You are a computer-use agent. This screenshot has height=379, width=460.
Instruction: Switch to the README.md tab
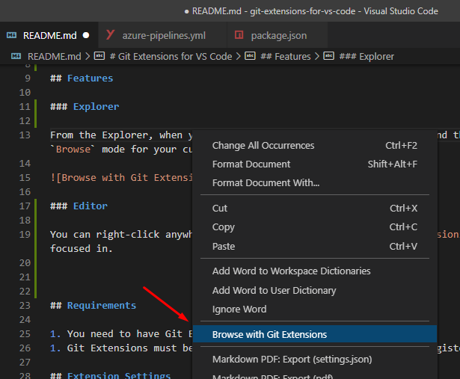(x=49, y=35)
